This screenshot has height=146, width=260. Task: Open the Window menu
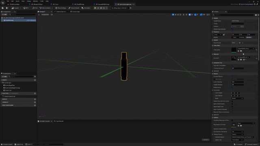pos(35,1)
